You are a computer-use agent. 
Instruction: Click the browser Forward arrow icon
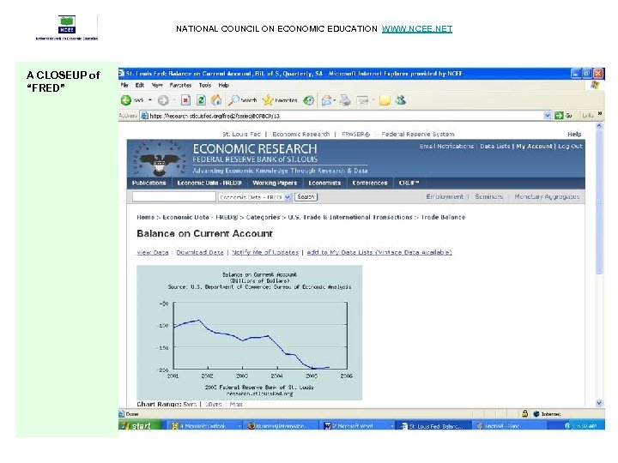pyautogui.click(x=163, y=101)
